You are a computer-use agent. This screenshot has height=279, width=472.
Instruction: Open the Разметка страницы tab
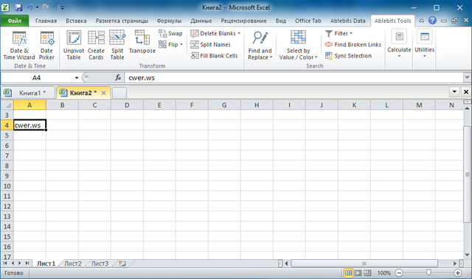[122, 21]
